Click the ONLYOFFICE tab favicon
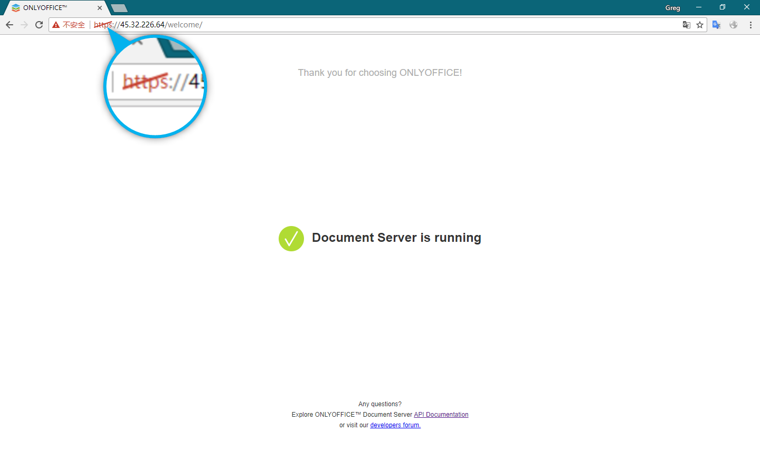The width and height of the screenshot is (760, 451). point(16,8)
